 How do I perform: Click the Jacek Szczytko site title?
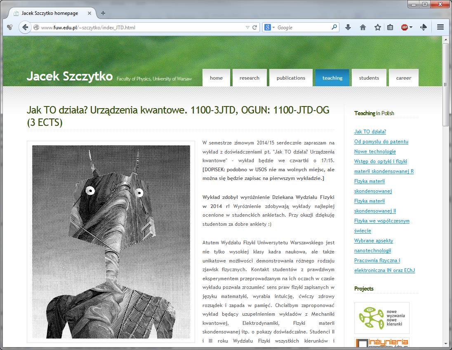70,76
